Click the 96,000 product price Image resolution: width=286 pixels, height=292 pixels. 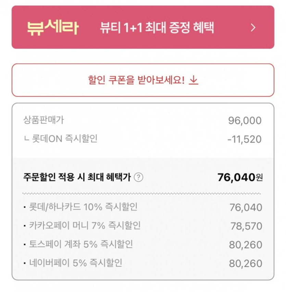245,121
